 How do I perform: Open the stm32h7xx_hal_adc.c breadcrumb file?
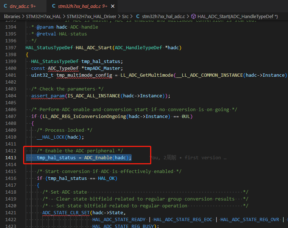point(164,17)
